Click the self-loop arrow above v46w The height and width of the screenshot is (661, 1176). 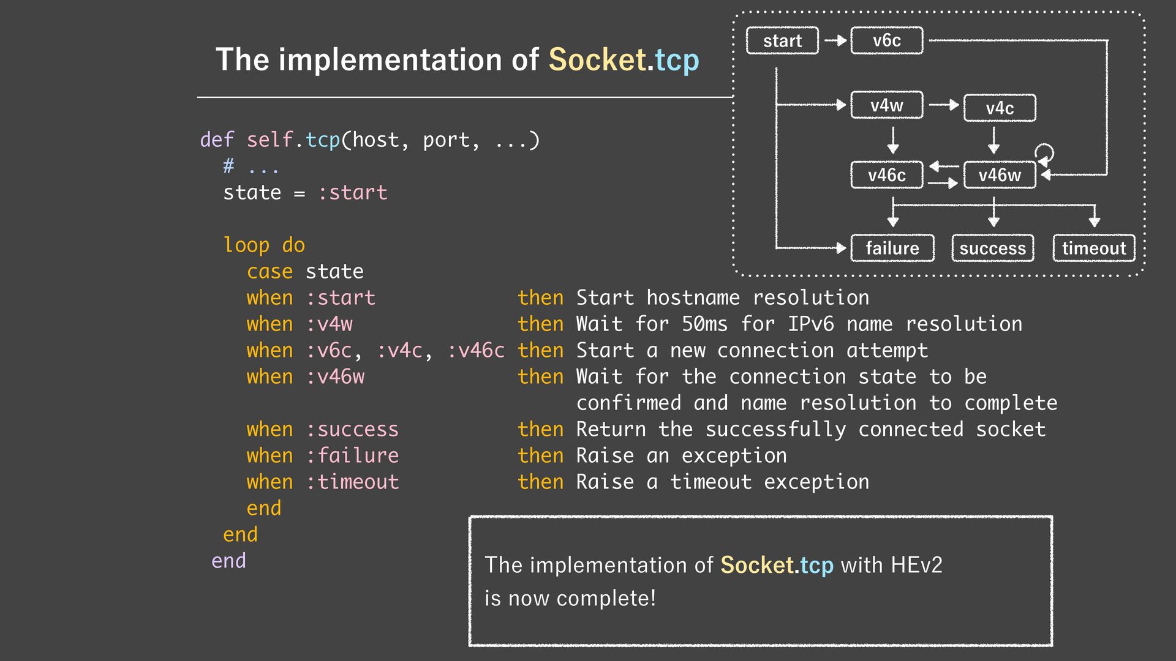(x=1044, y=152)
